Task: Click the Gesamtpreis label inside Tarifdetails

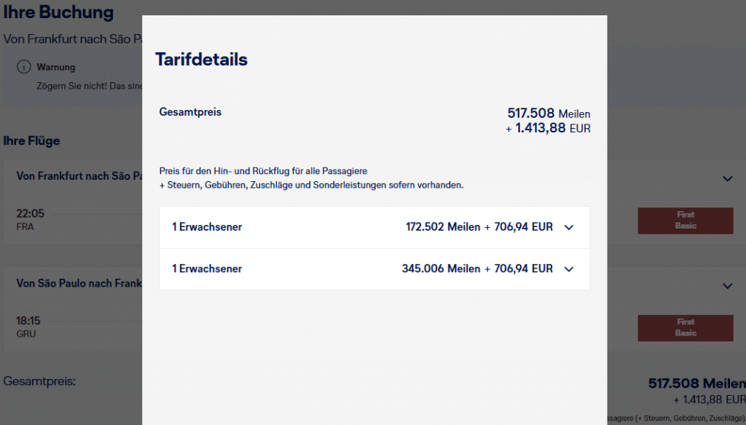Action: pyautogui.click(x=190, y=112)
